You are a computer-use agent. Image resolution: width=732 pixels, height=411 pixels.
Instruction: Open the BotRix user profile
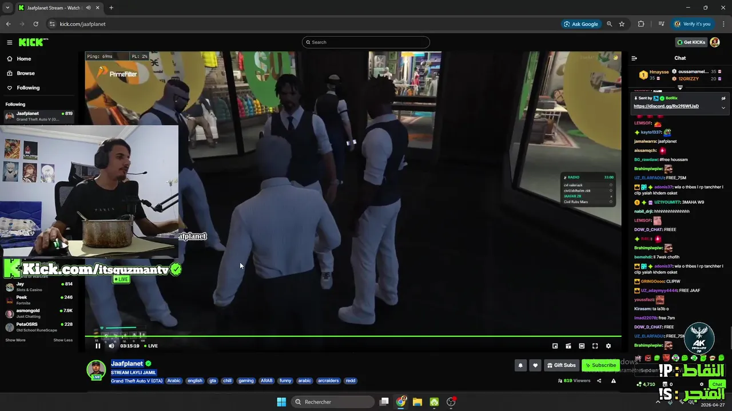(671, 98)
